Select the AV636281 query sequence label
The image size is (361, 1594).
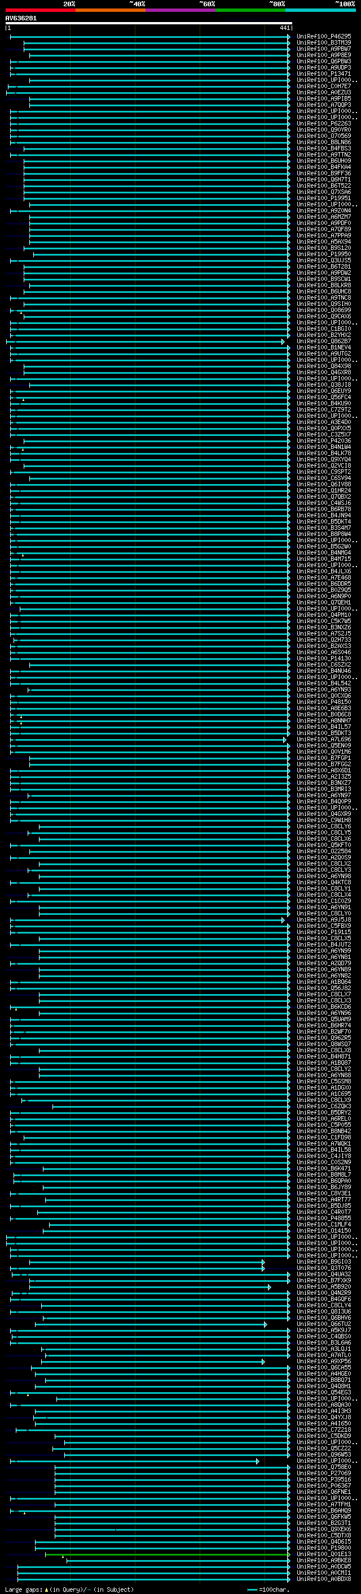pyautogui.click(x=21, y=18)
